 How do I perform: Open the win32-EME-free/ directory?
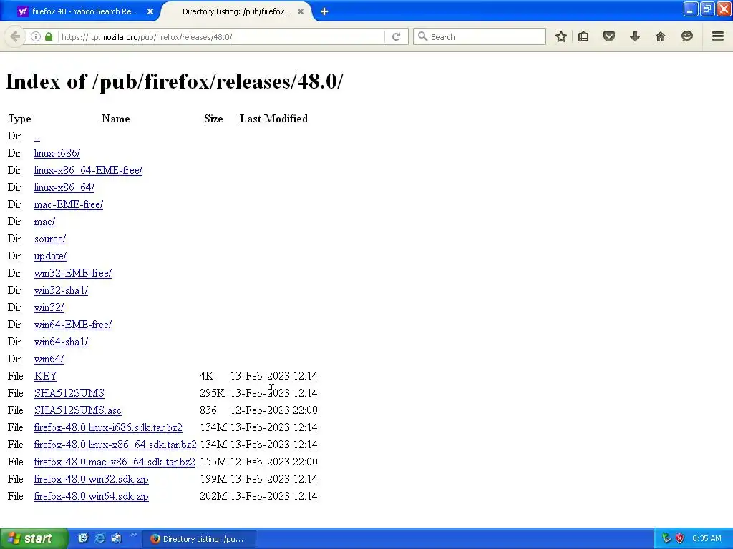coord(73,273)
